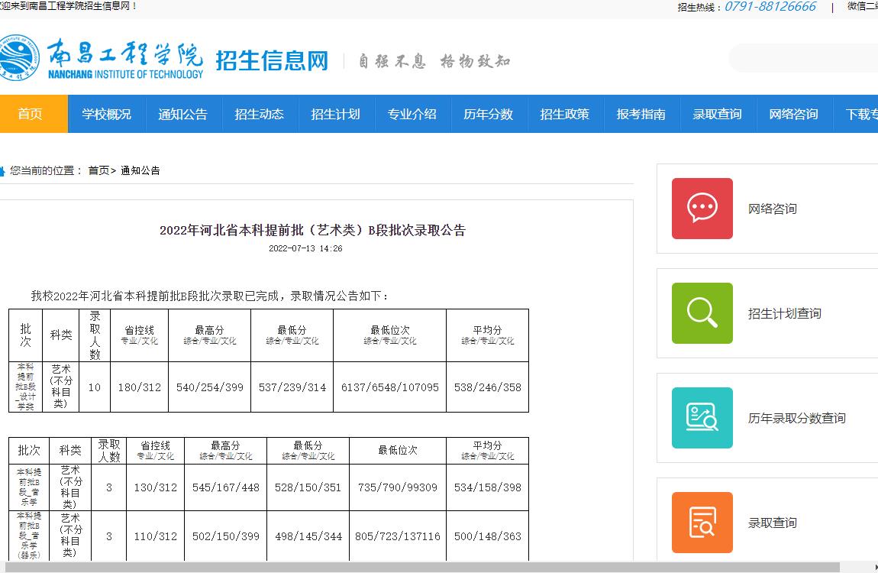The width and height of the screenshot is (878, 573).
Task: Click the cell 500/148/363
Action: click(488, 536)
